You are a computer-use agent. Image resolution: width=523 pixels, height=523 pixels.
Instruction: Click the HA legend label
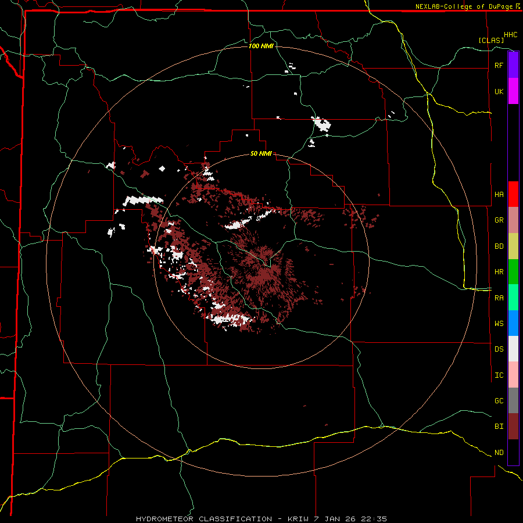(499, 194)
